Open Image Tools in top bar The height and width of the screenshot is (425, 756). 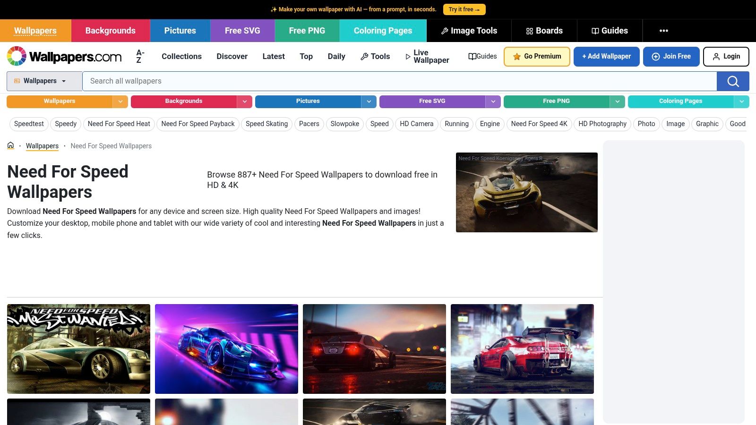coord(469,31)
